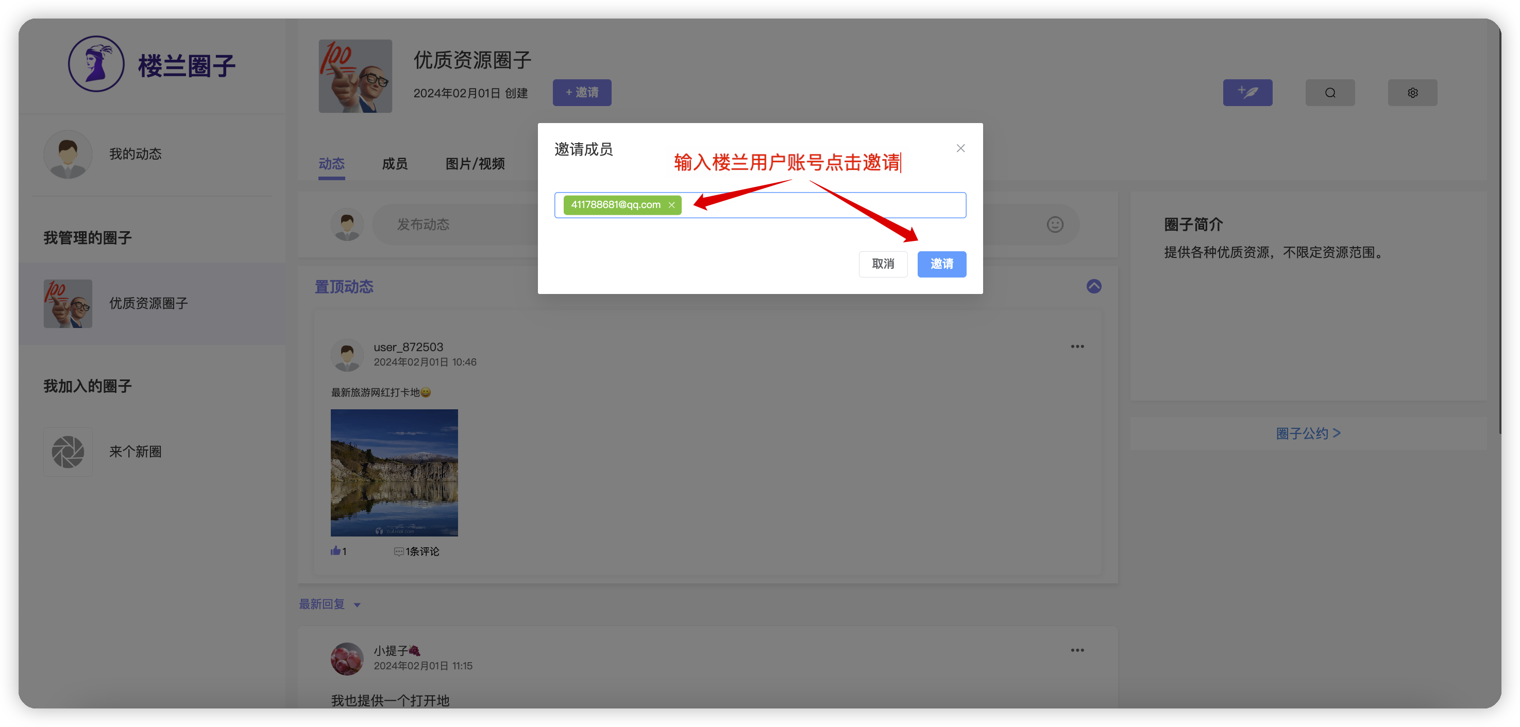Open the 1条评论 comments link
The image size is (1520, 727).
pos(416,551)
